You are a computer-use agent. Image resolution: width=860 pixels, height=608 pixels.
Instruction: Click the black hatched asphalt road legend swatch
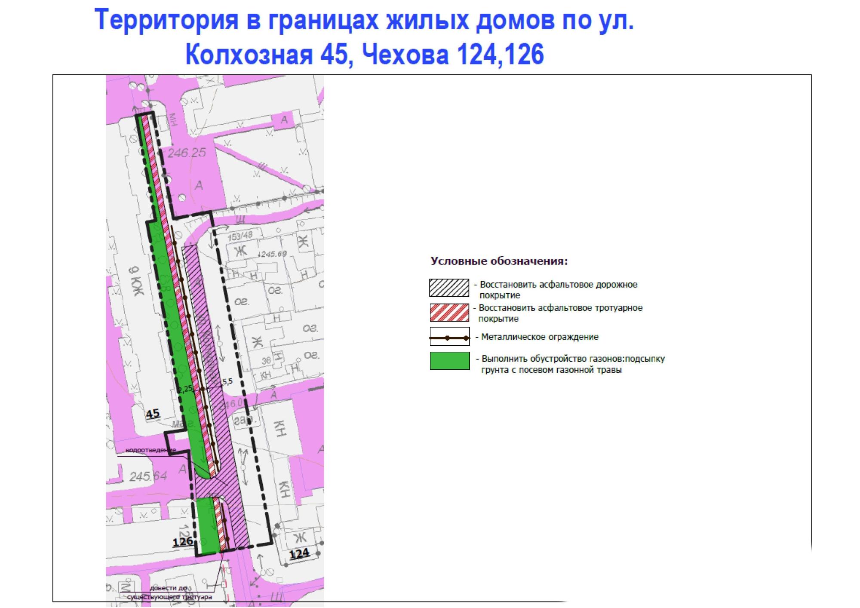pos(449,288)
